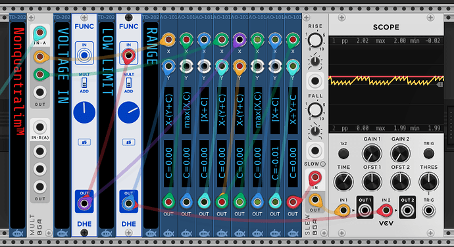Click the MULT IN-A jack
The image size is (454, 247).
pyautogui.click(x=39, y=32)
